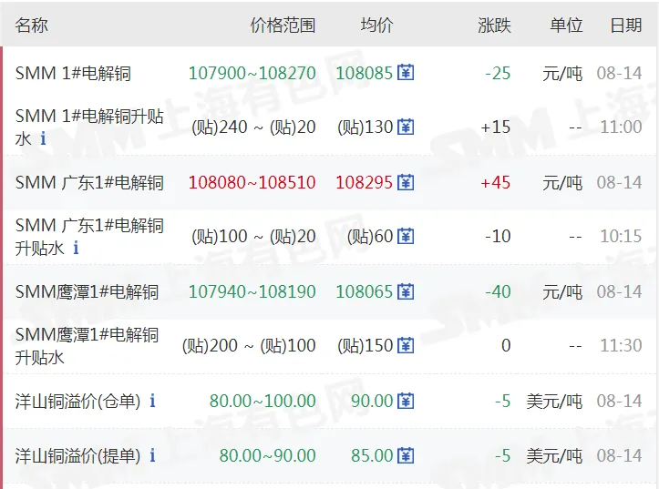The image size is (659, 489).
Task: Click the -25 change value
Action: (x=498, y=73)
